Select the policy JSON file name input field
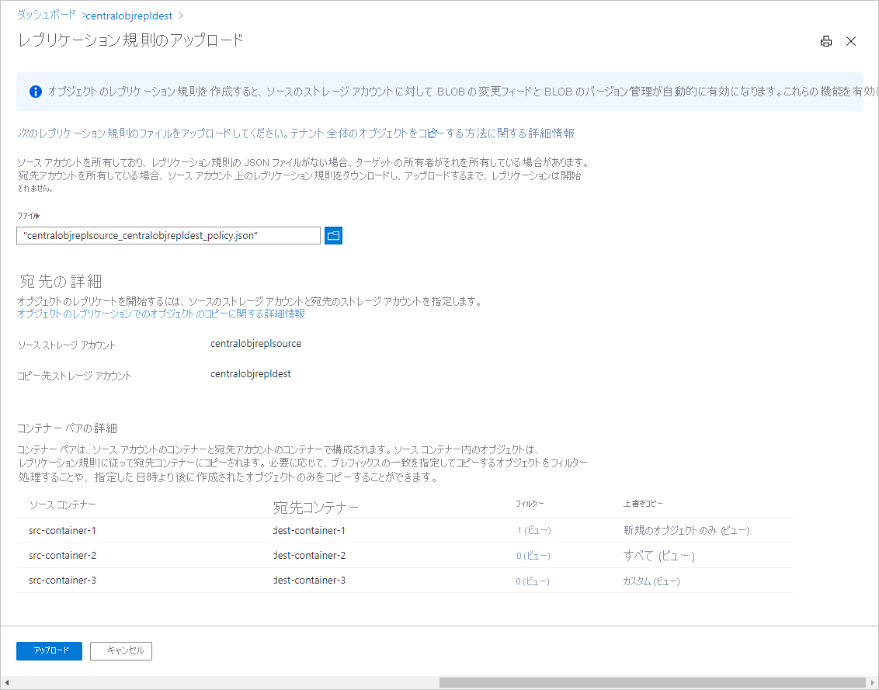879x690 pixels. click(x=168, y=235)
